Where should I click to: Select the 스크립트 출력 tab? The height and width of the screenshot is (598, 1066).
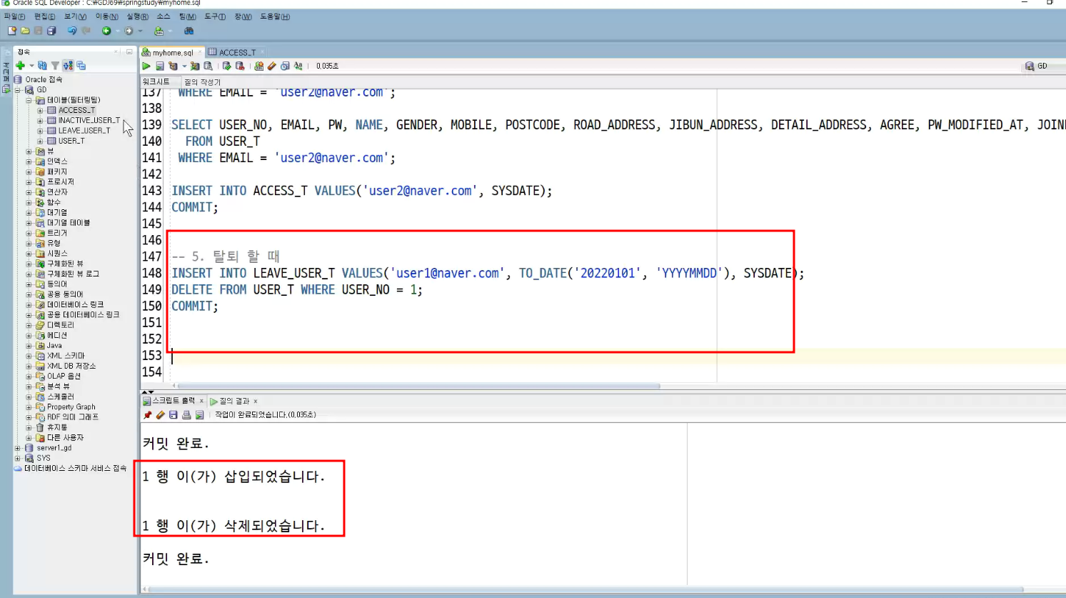point(173,401)
